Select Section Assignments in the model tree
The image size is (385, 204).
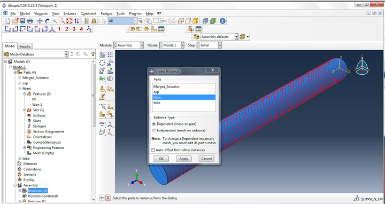(x=49, y=131)
